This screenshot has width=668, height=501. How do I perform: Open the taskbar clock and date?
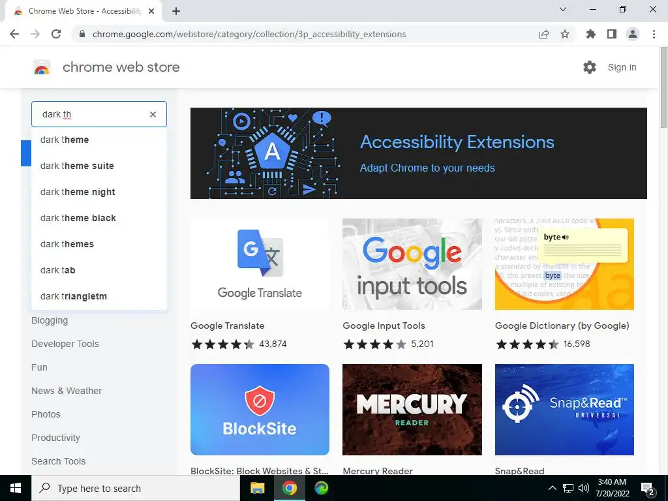[x=612, y=488]
